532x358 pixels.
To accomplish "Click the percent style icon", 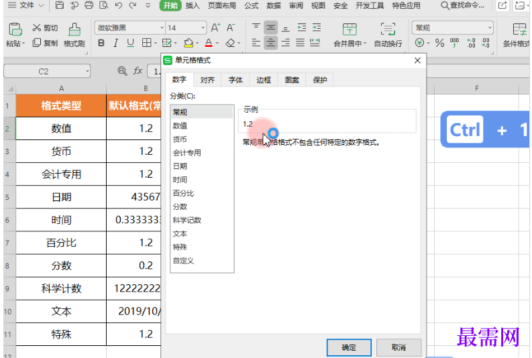I will coord(439,43).
